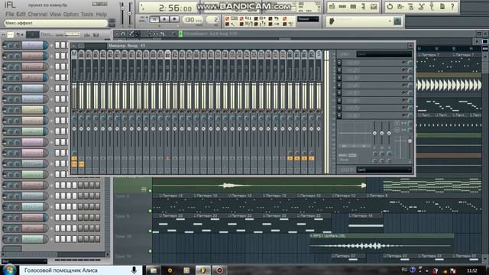Image resolution: width=489 pixels, height=275 pixels.
Task: Toggle effect slot 1 enable switch
Action: click(404, 63)
